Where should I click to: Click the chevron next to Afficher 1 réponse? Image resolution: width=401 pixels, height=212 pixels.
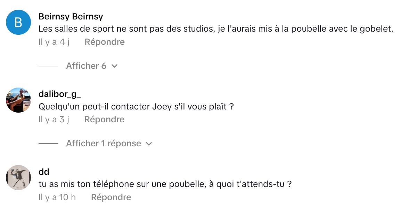point(149,144)
